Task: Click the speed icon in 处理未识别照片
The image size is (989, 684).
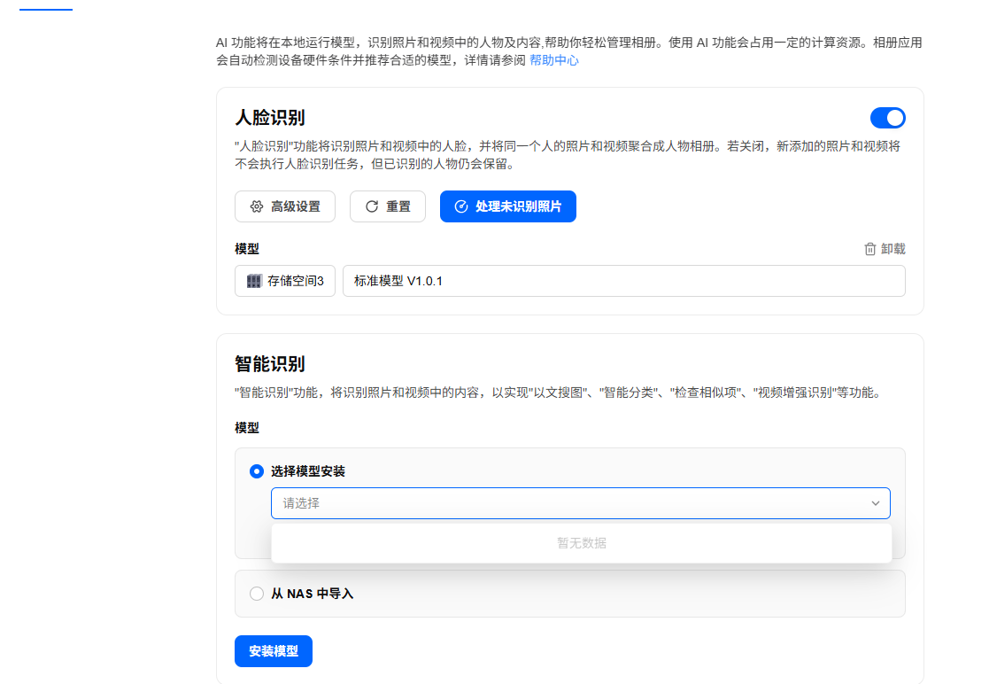Action: (x=461, y=206)
